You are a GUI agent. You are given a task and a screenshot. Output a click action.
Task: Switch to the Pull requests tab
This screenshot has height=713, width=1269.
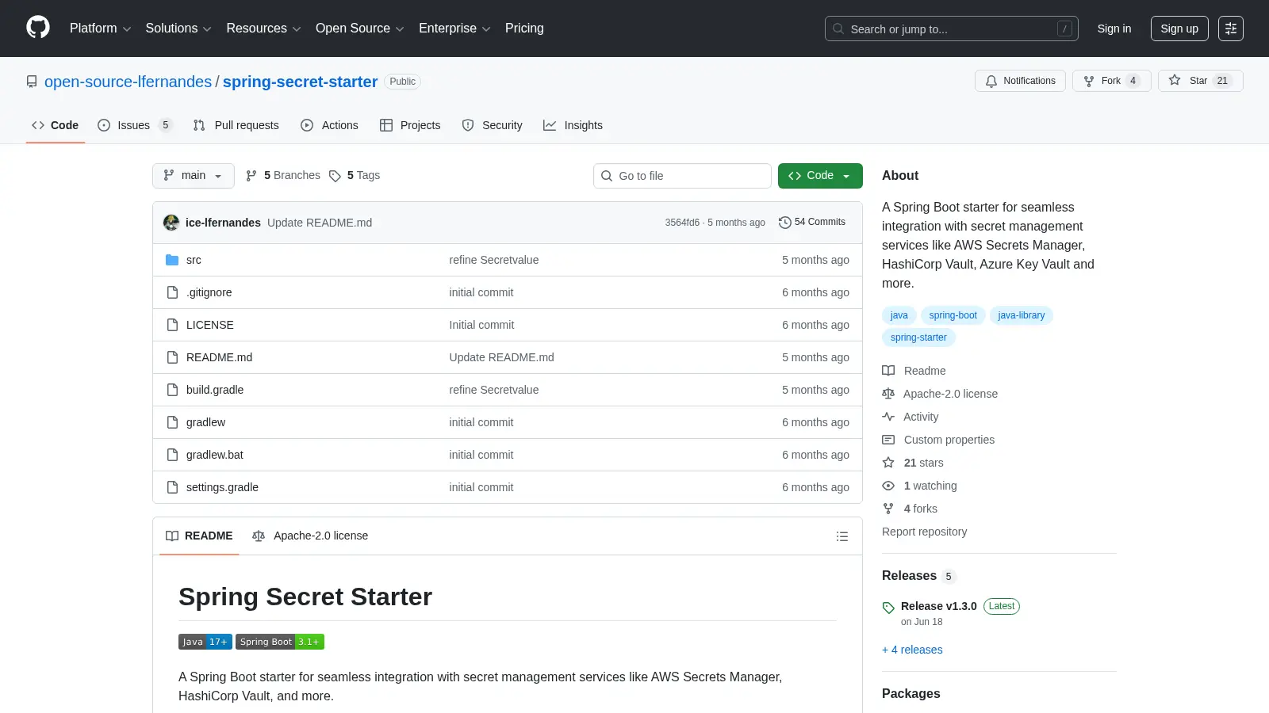point(236,125)
